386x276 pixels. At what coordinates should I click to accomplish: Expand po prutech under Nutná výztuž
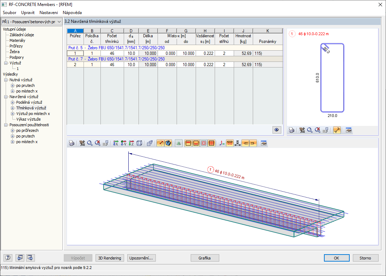[13, 86]
